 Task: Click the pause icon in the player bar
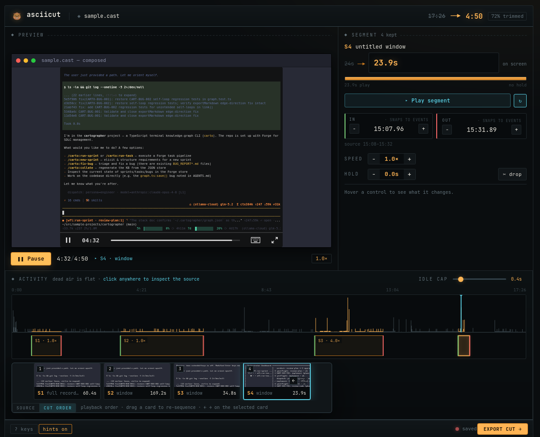[68, 240]
